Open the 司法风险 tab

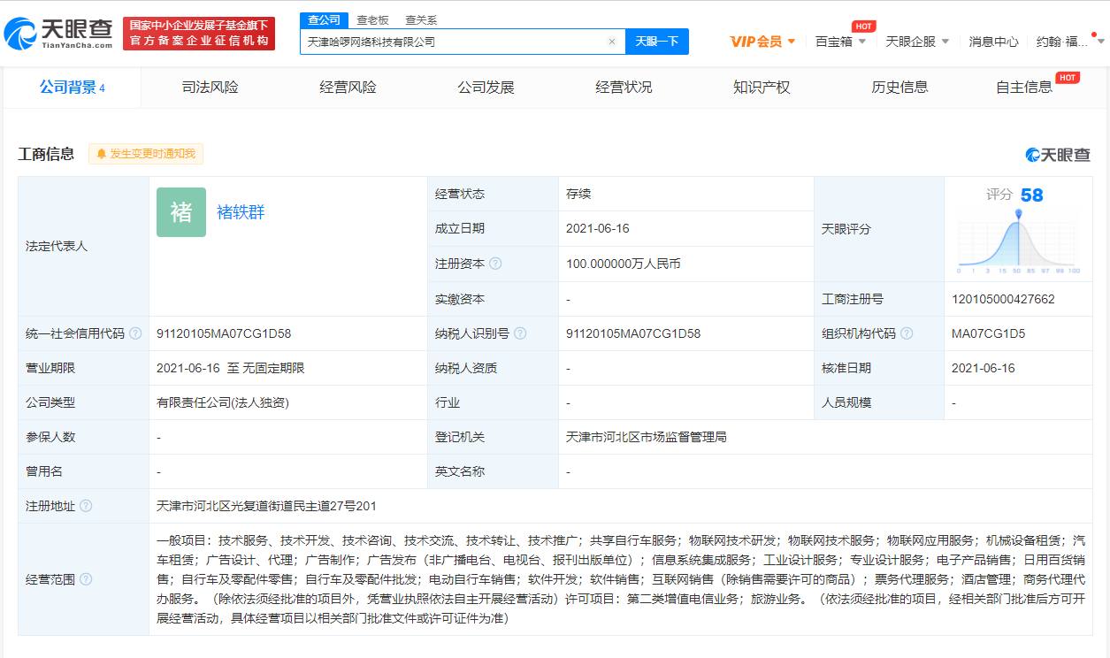click(x=210, y=88)
